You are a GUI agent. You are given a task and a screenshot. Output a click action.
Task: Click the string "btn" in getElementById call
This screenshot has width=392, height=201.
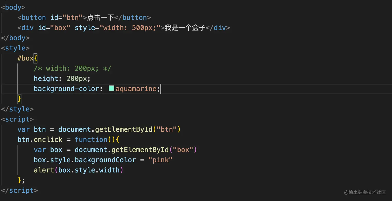point(167,129)
